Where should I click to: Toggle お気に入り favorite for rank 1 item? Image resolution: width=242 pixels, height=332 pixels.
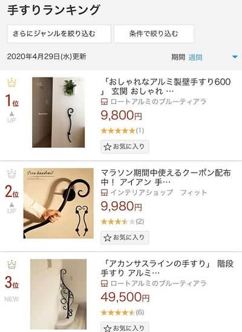125,147
